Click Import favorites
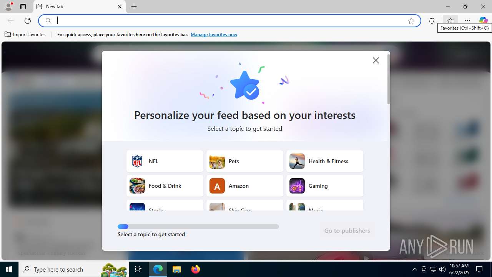Screen dimensions: 492x277 pyautogui.click(x=25, y=35)
